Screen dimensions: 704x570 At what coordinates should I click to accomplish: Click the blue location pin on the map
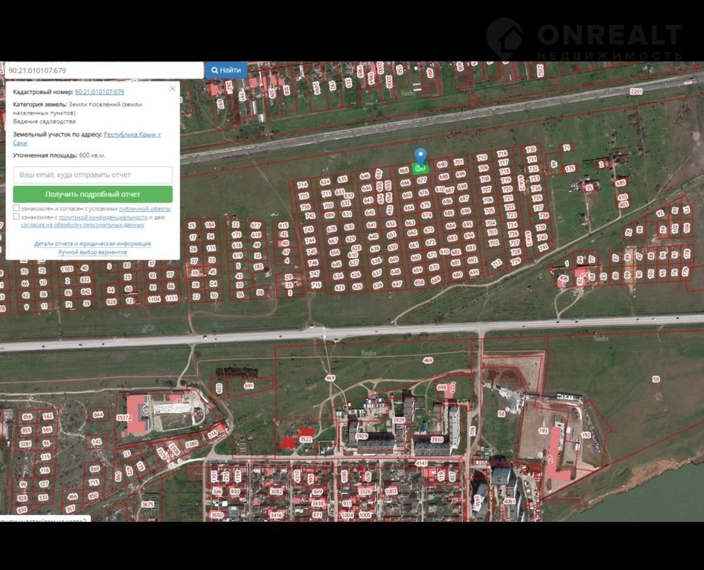click(420, 155)
